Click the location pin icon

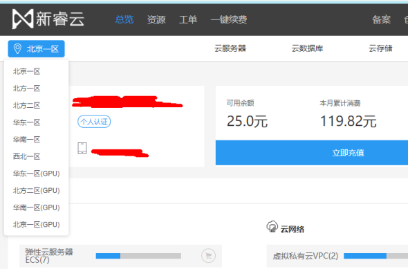pos(17,48)
